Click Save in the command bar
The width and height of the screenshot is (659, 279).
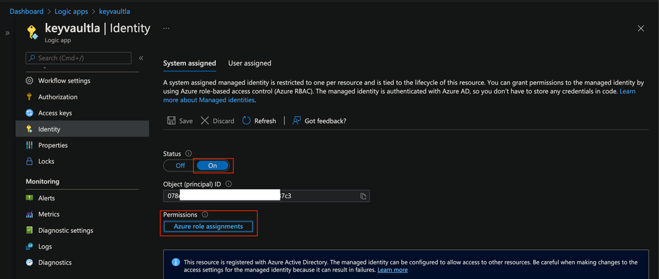(x=180, y=121)
